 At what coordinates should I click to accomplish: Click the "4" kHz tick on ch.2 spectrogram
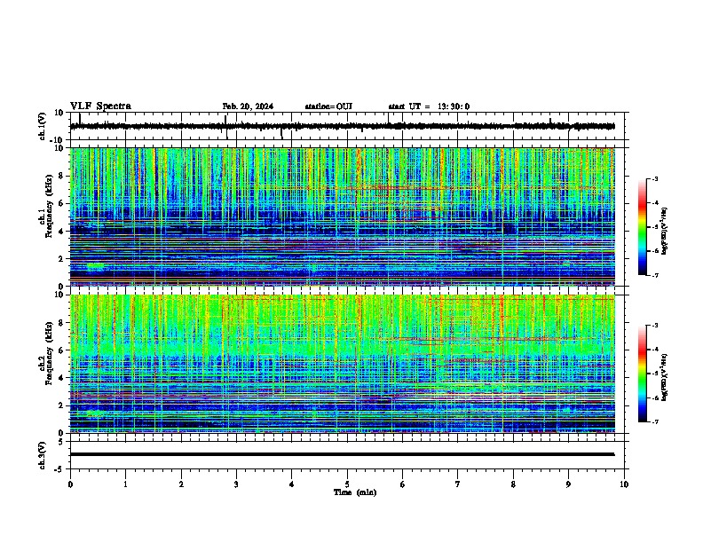coord(61,378)
